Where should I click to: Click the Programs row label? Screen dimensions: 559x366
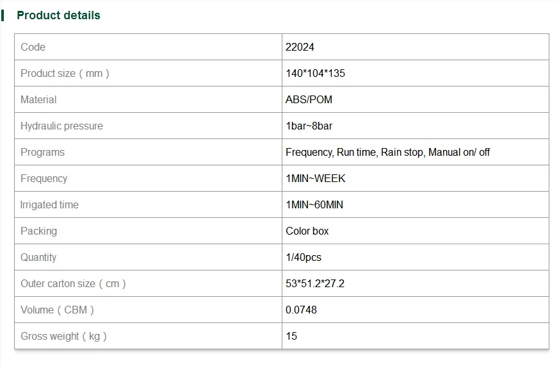click(42, 152)
